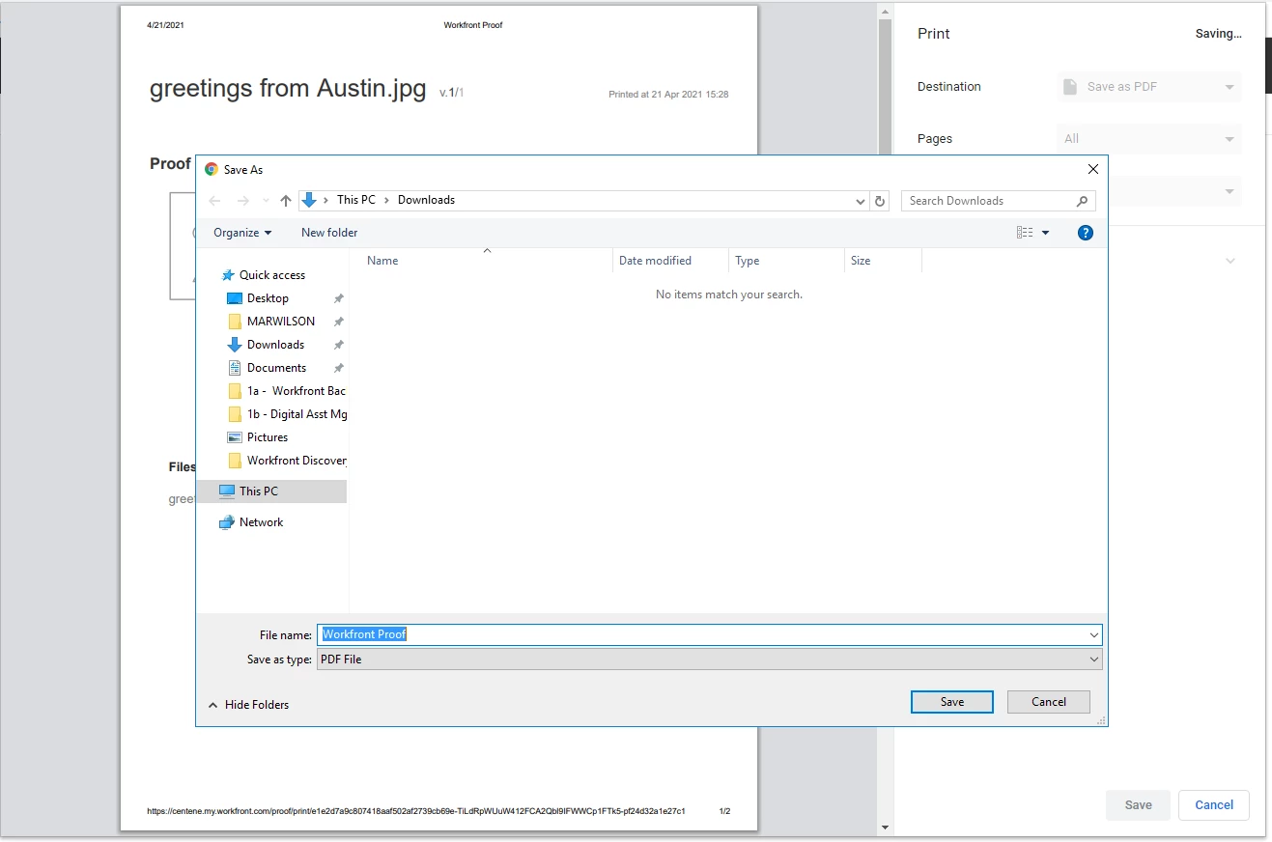Click the greyed Save button in Print panel
The image size is (1272, 842).
click(x=1139, y=805)
